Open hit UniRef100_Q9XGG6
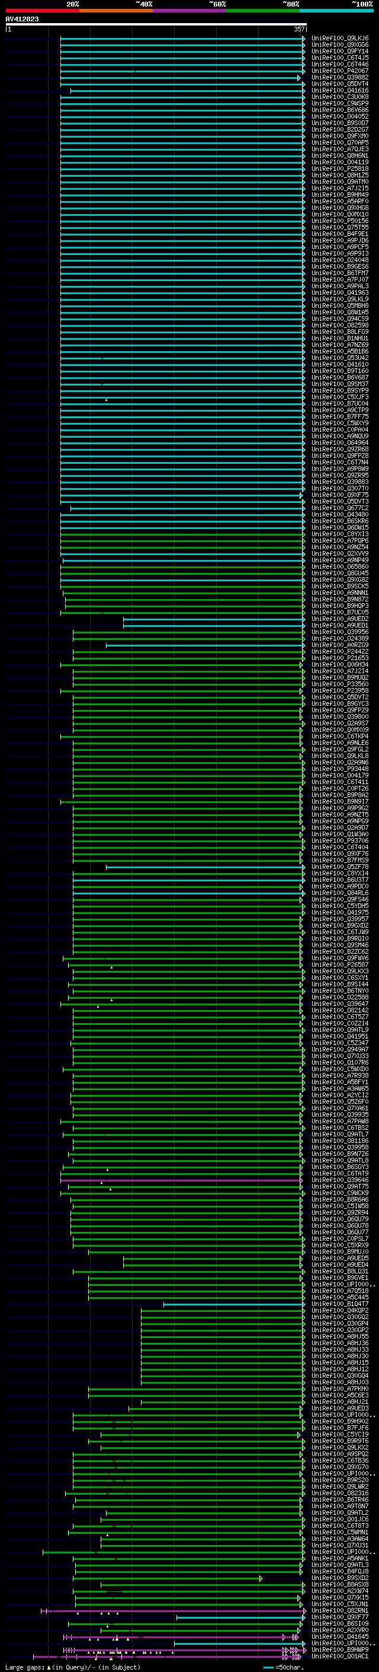 [x=340, y=45]
